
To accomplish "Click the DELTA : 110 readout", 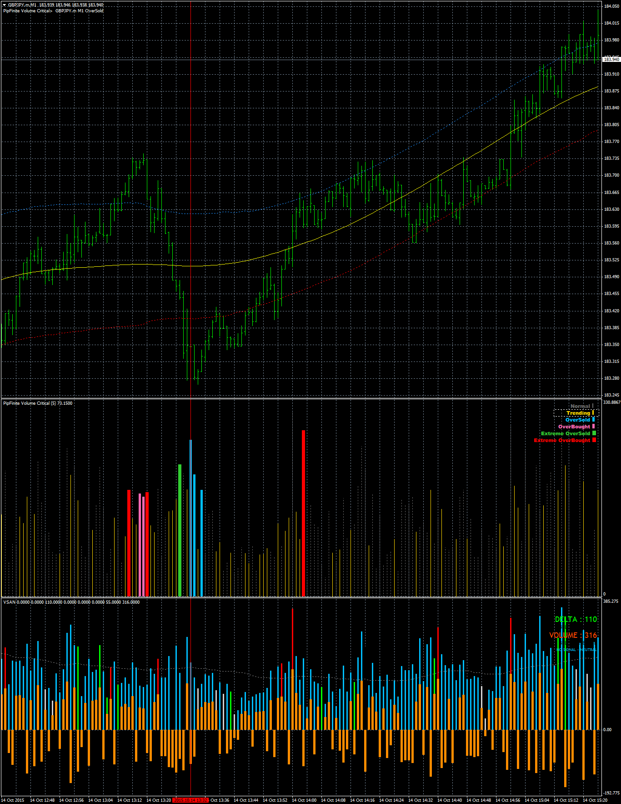I will click(x=576, y=619).
